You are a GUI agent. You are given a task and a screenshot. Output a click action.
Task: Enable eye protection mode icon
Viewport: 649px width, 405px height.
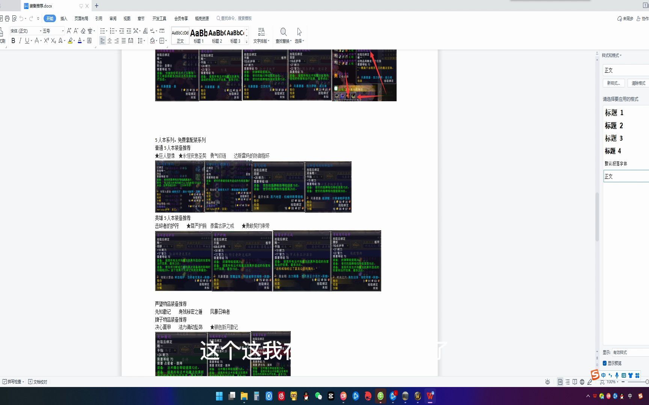point(548,382)
